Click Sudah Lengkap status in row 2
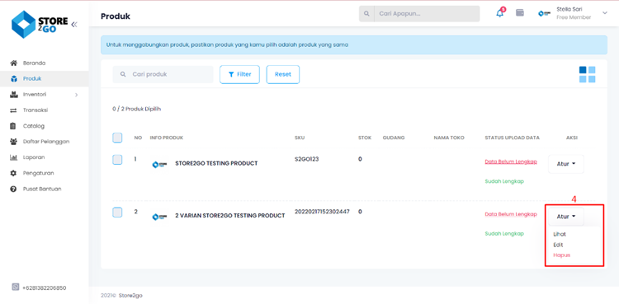Screen dimensions: 619x304 pyautogui.click(x=504, y=233)
